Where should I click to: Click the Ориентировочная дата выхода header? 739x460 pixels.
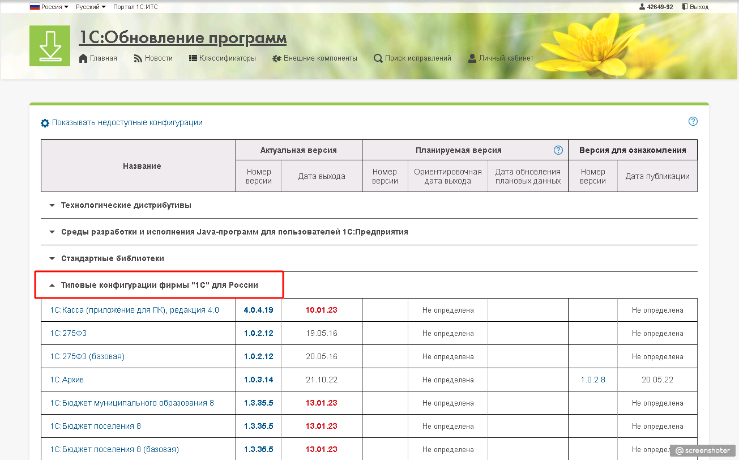[448, 176]
